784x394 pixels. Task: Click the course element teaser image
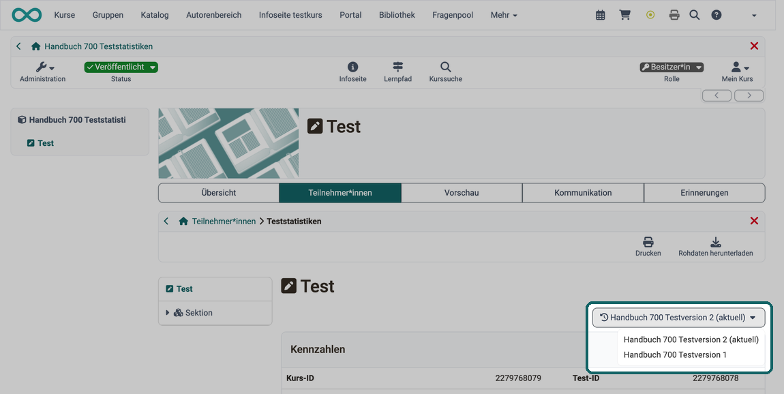tap(228, 144)
